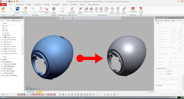Switch to the POINTS ribbon tab
184x99 pixels.
click(29, 5)
